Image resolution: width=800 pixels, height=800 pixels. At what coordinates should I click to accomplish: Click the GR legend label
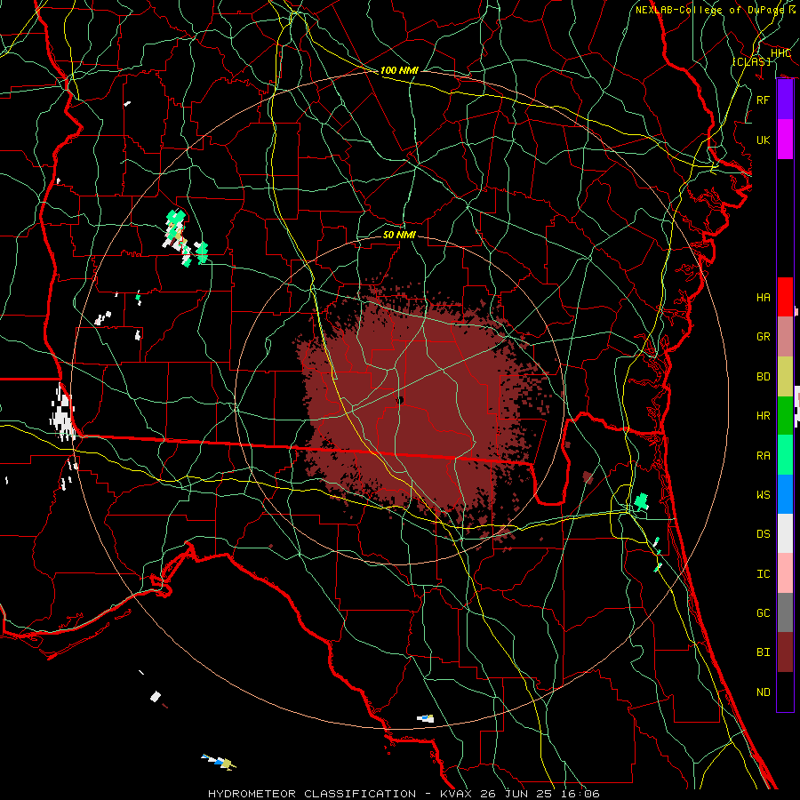pyautogui.click(x=763, y=337)
